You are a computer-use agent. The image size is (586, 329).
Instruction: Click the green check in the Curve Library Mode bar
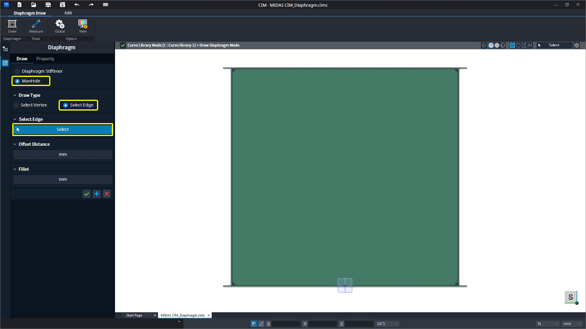click(123, 45)
